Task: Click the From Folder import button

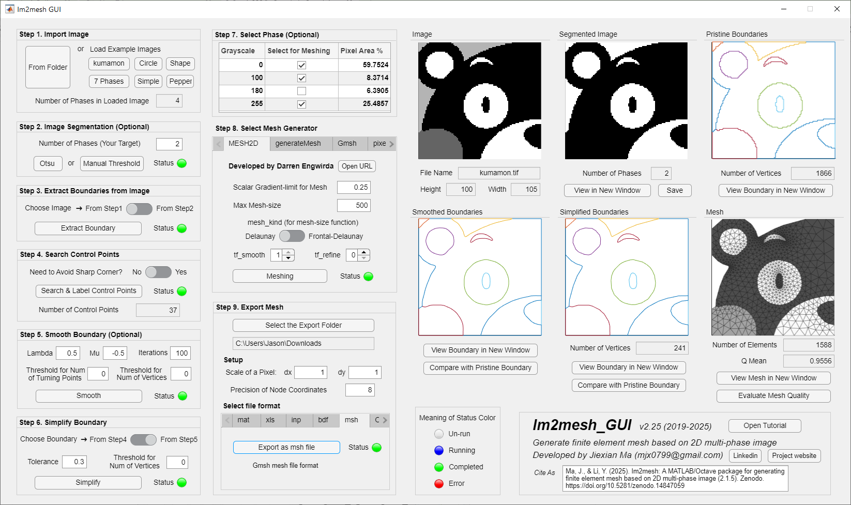Action: tap(48, 67)
